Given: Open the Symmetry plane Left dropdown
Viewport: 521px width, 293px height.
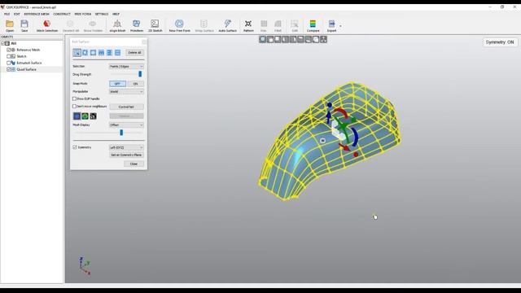Looking at the screenshot, I should click(x=126, y=147).
